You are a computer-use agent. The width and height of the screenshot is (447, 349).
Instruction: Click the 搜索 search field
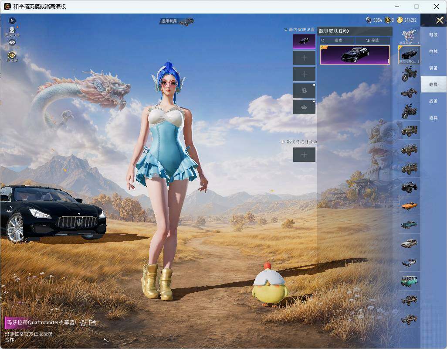(x=337, y=41)
